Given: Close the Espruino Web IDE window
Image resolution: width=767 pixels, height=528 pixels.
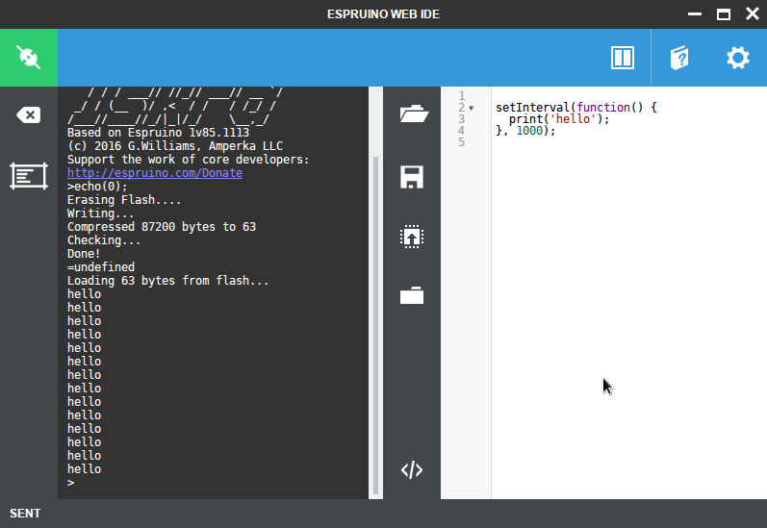Looking at the screenshot, I should click(x=753, y=13).
